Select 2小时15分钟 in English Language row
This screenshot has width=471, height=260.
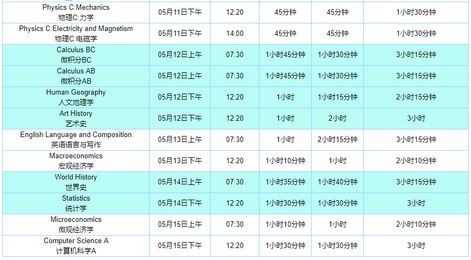click(337, 140)
